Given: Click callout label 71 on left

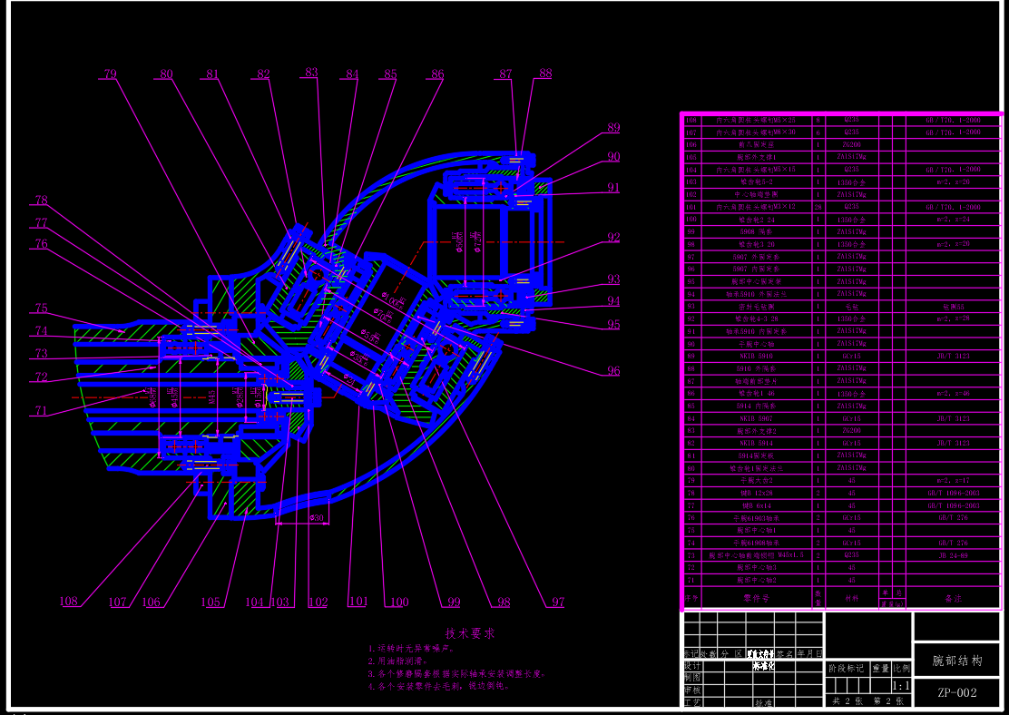Looking at the screenshot, I should click(41, 411).
